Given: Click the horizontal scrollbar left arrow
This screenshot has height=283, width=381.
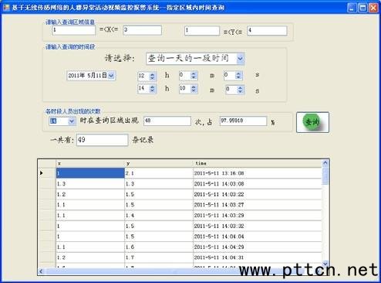Looking at the screenshot, I should 41,271.
